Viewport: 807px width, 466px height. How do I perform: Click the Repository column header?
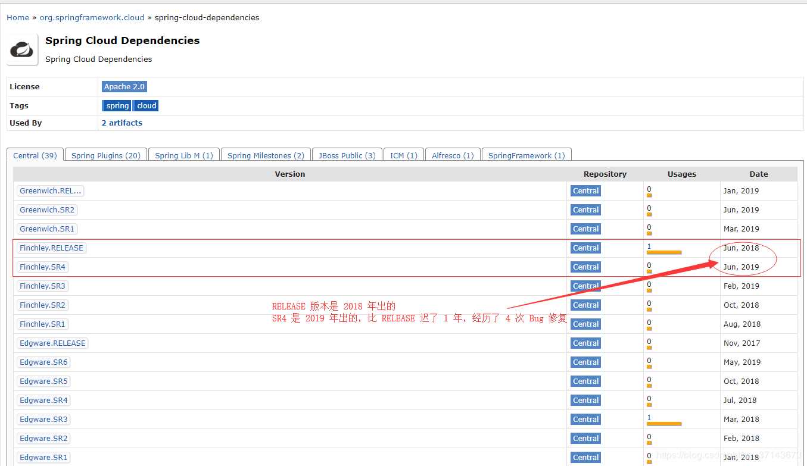click(605, 174)
